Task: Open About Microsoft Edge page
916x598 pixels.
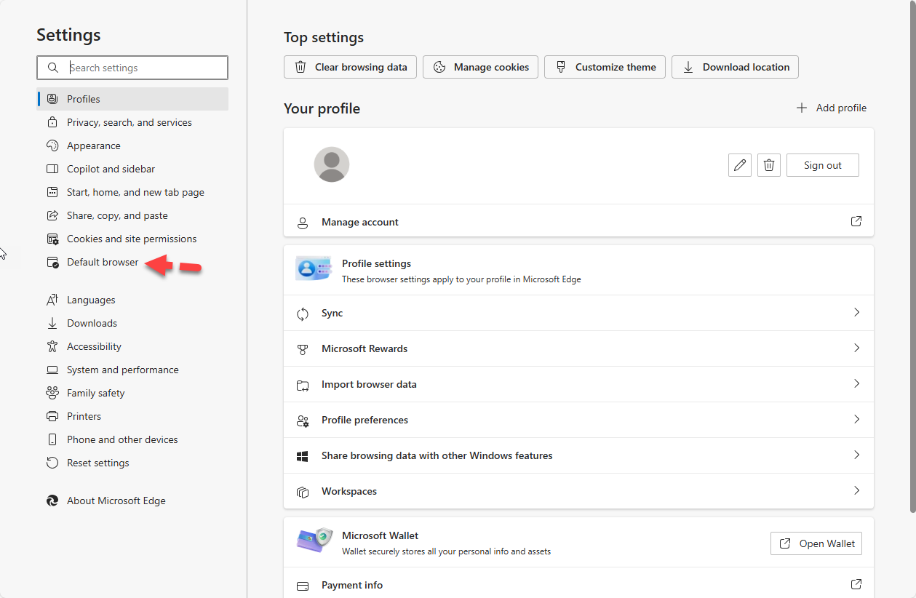Action: tap(132, 501)
